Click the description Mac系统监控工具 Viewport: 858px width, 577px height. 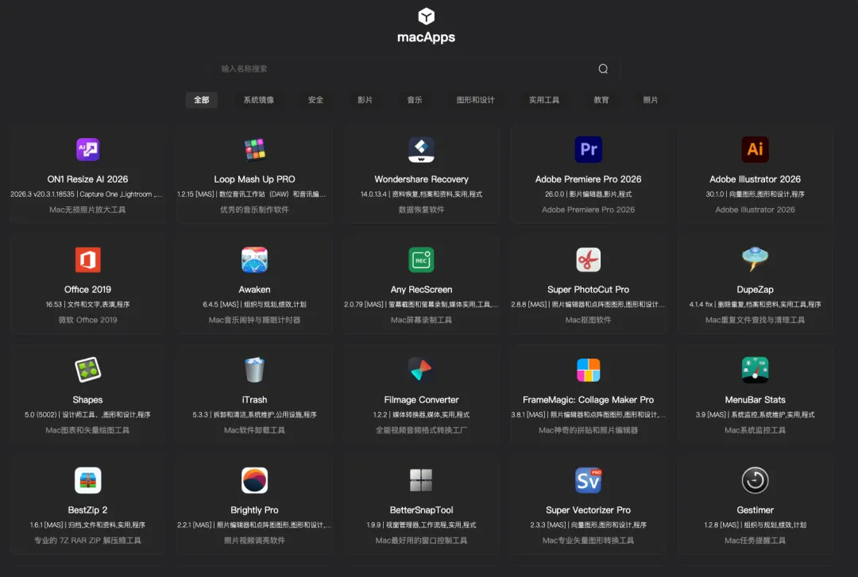click(x=756, y=430)
